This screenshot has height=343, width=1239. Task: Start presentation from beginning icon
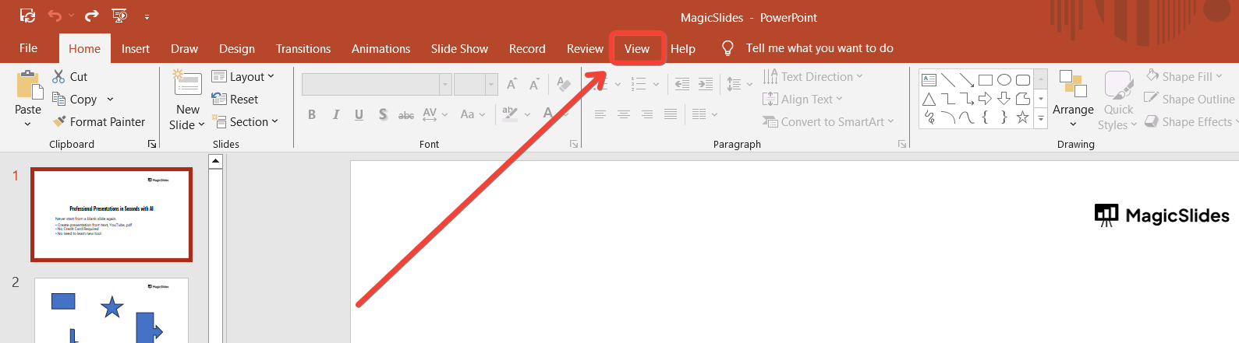119,16
